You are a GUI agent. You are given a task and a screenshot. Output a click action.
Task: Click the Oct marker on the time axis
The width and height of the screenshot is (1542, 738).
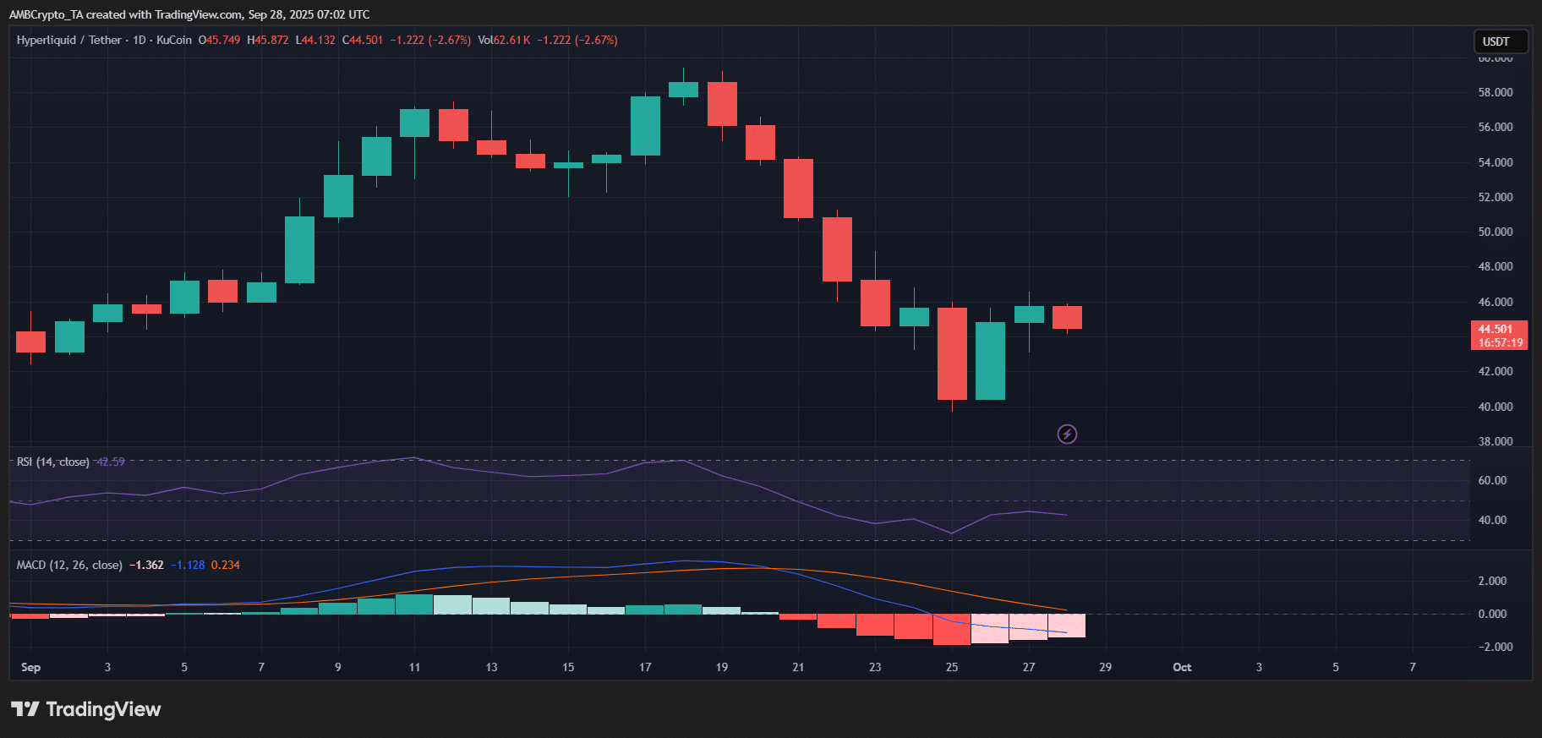(1182, 667)
